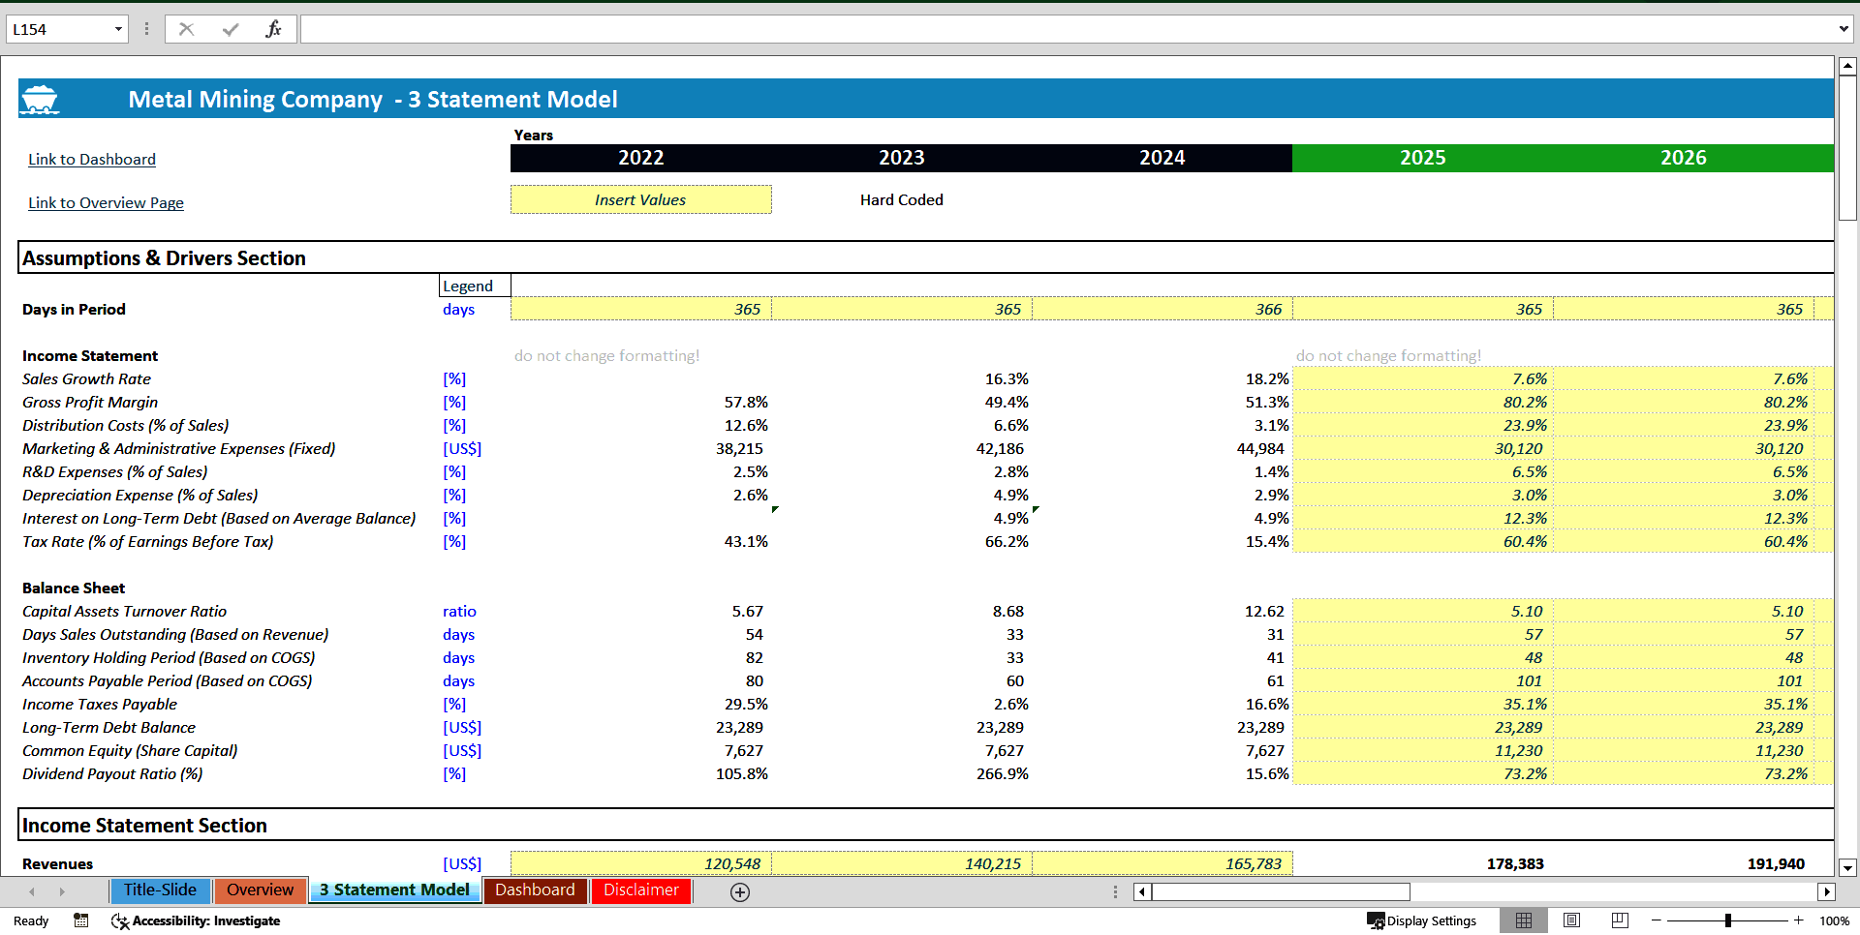Select 2026 Accounts Payable Period 101 cell
Screen dimensions: 1860x935
[x=1684, y=680]
